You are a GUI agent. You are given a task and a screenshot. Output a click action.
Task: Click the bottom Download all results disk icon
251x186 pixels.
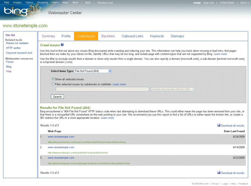point(219,173)
